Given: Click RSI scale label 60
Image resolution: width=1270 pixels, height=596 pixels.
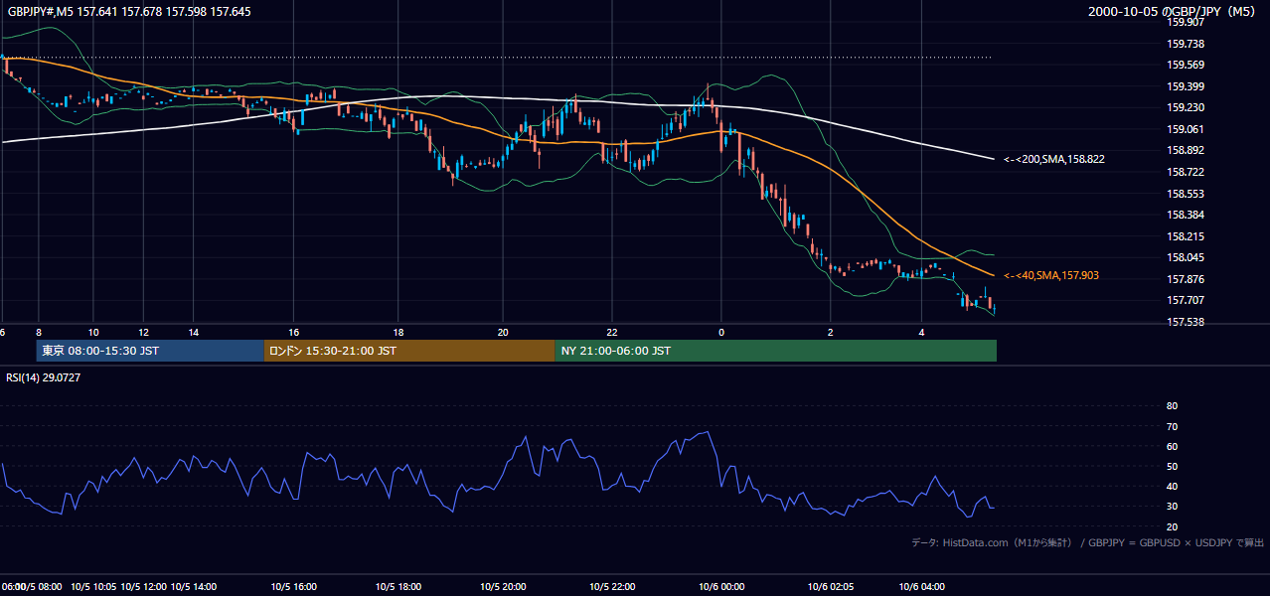Looking at the screenshot, I should 1172,446.
